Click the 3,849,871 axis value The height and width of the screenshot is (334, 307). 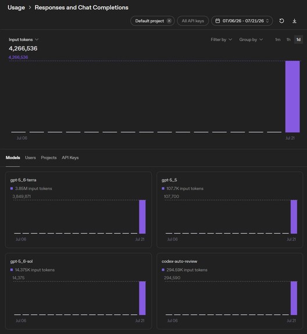22,196
